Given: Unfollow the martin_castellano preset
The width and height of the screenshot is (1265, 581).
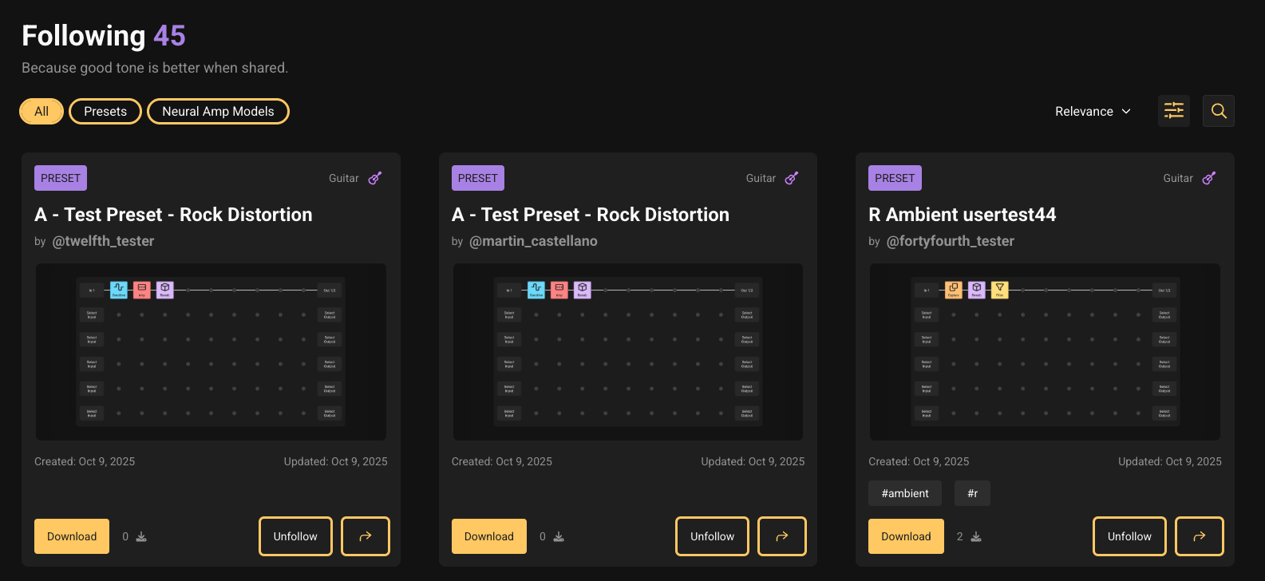Looking at the screenshot, I should [x=712, y=536].
